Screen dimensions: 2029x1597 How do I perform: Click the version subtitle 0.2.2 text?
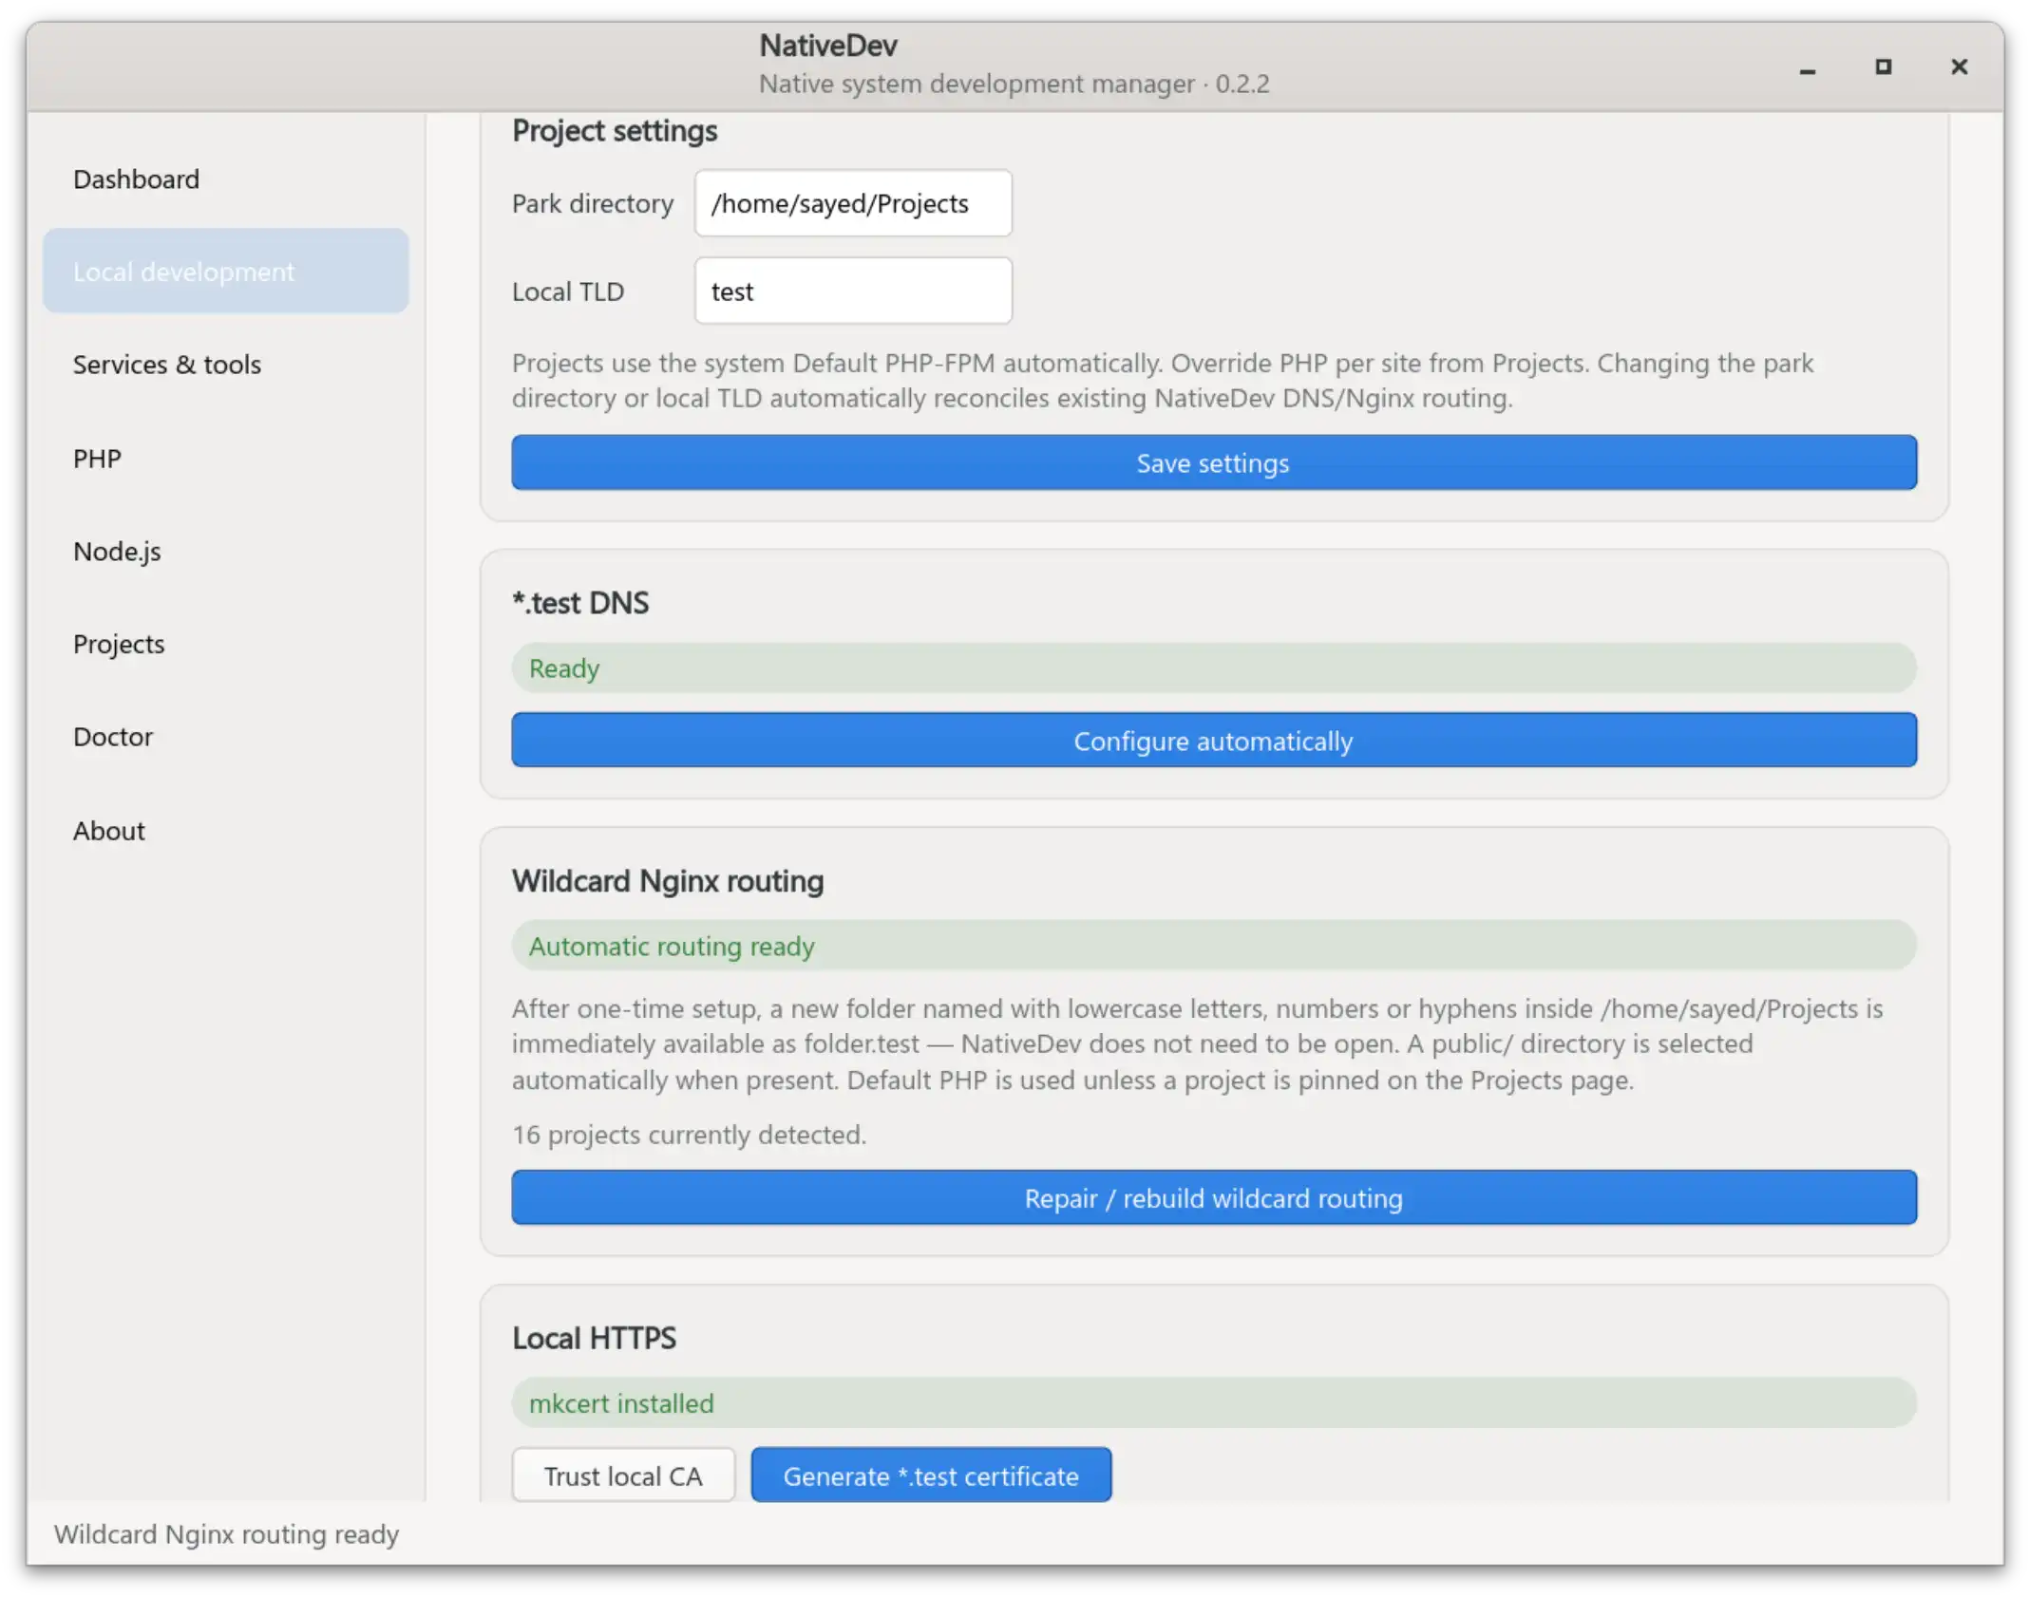1014,84
